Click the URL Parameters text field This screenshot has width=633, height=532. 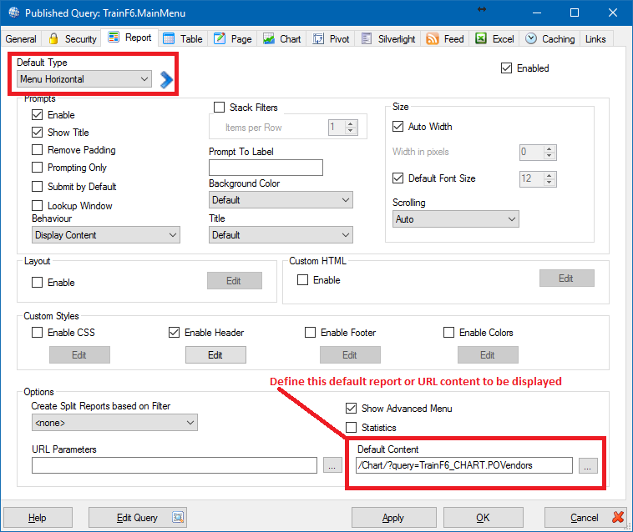tap(175, 465)
